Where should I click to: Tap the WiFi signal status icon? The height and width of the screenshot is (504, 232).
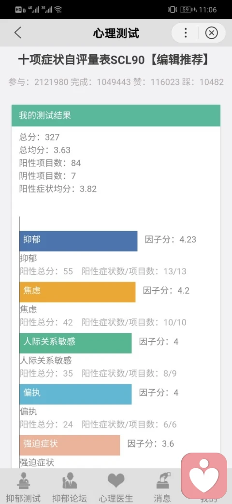pos(58,10)
